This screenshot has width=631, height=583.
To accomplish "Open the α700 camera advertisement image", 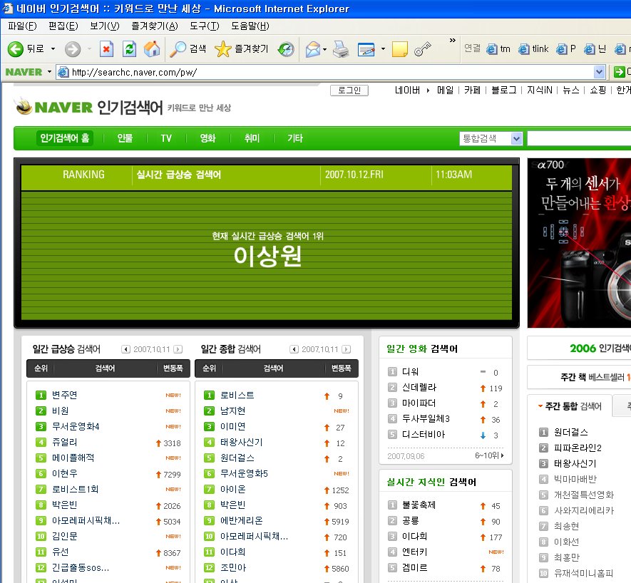I will tap(579, 243).
